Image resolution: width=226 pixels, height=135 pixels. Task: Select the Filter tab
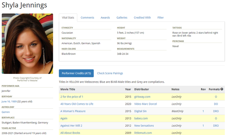click(x=160, y=18)
